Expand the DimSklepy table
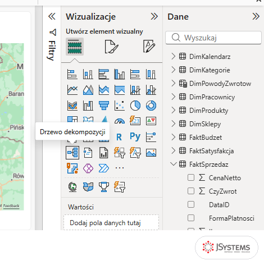Image resolution: width=264 pixels, height=265 pixels. pyautogui.click(x=174, y=124)
